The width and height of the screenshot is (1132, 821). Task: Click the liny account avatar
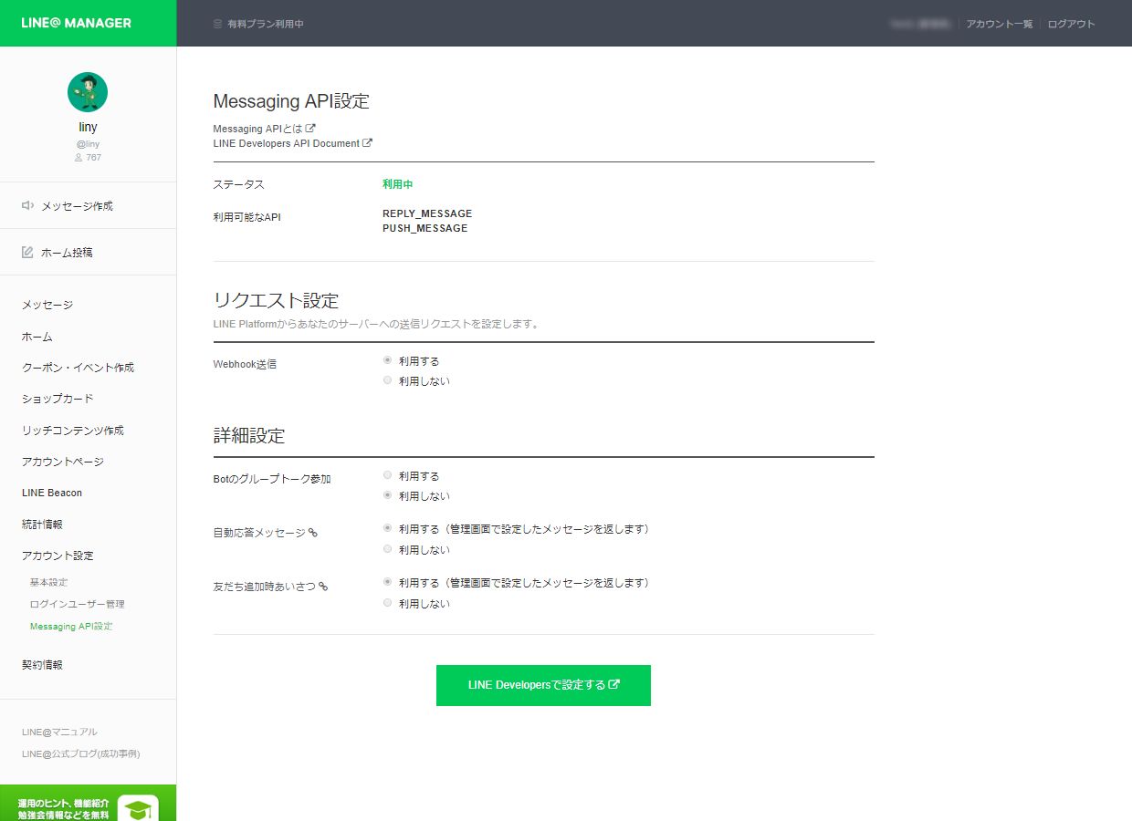[x=88, y=92]
